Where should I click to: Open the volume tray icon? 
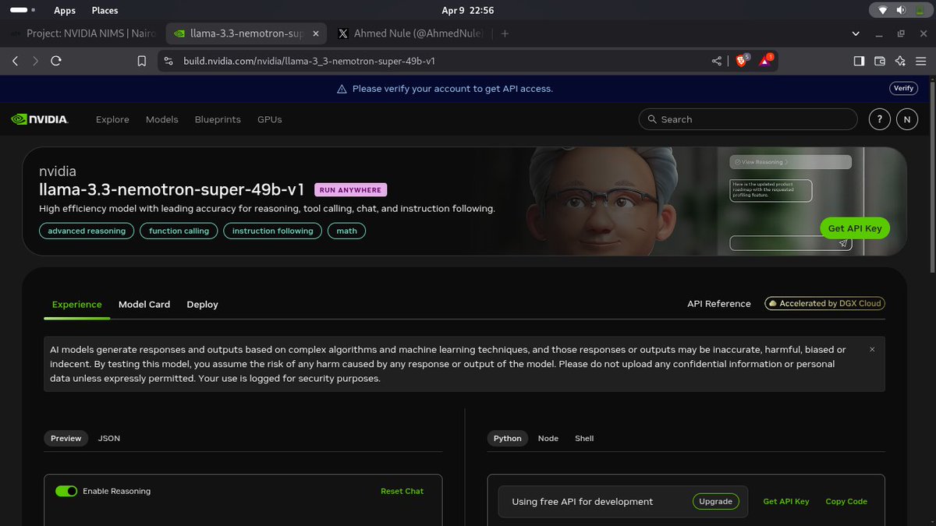[901, 10]
